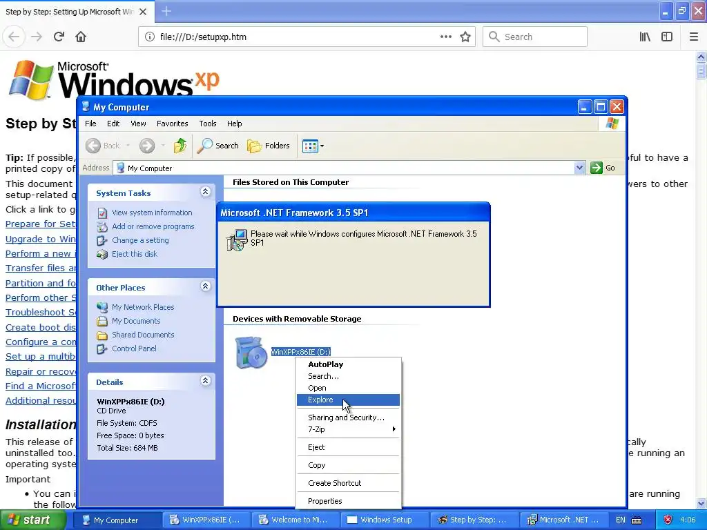Close the Step by Step browser tab
Screen dimensions: 707x530
[143, 12]
